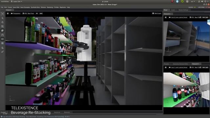Click the cam_0 camera view image in Viewport 2

pyautogui.click(x=187, y=38)
